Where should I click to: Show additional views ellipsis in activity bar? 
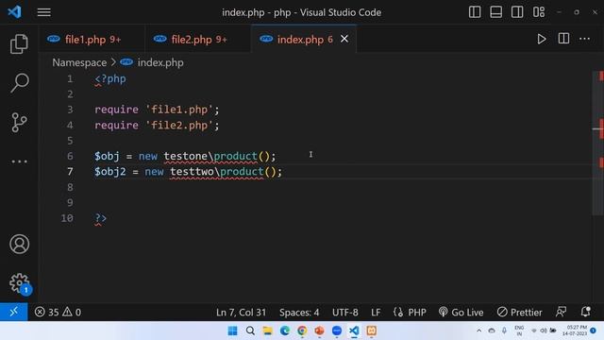(x=19, y=161)
